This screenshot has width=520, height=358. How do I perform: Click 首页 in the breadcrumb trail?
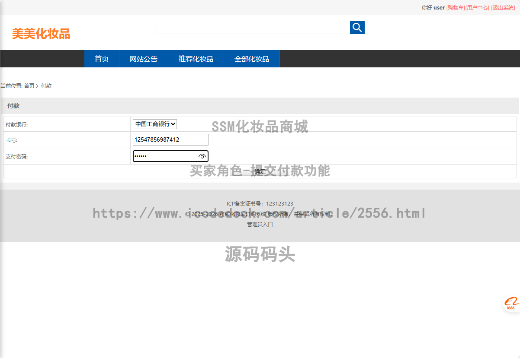click(29, 86)
